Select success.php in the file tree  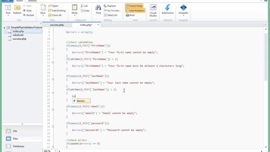(19, 39)
